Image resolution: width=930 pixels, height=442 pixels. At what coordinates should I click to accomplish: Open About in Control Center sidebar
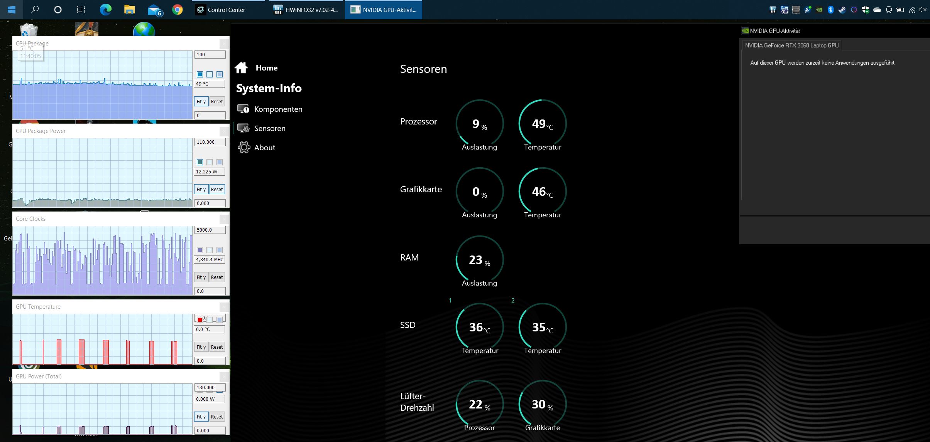(257, 148)
